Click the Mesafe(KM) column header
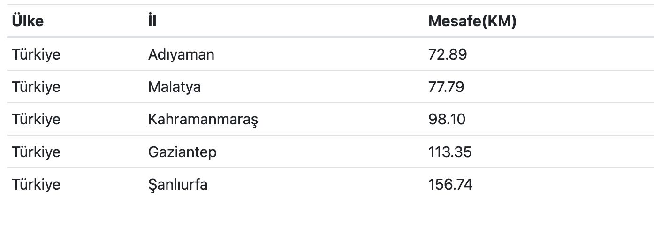Image resolution: width=654 pixels, height=228 pixels. click(472, 22)
